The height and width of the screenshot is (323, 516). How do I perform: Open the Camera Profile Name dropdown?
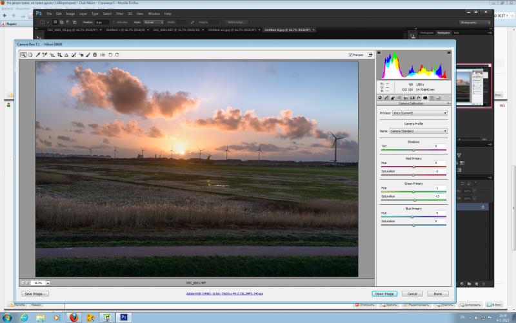[x=418, y=131]
